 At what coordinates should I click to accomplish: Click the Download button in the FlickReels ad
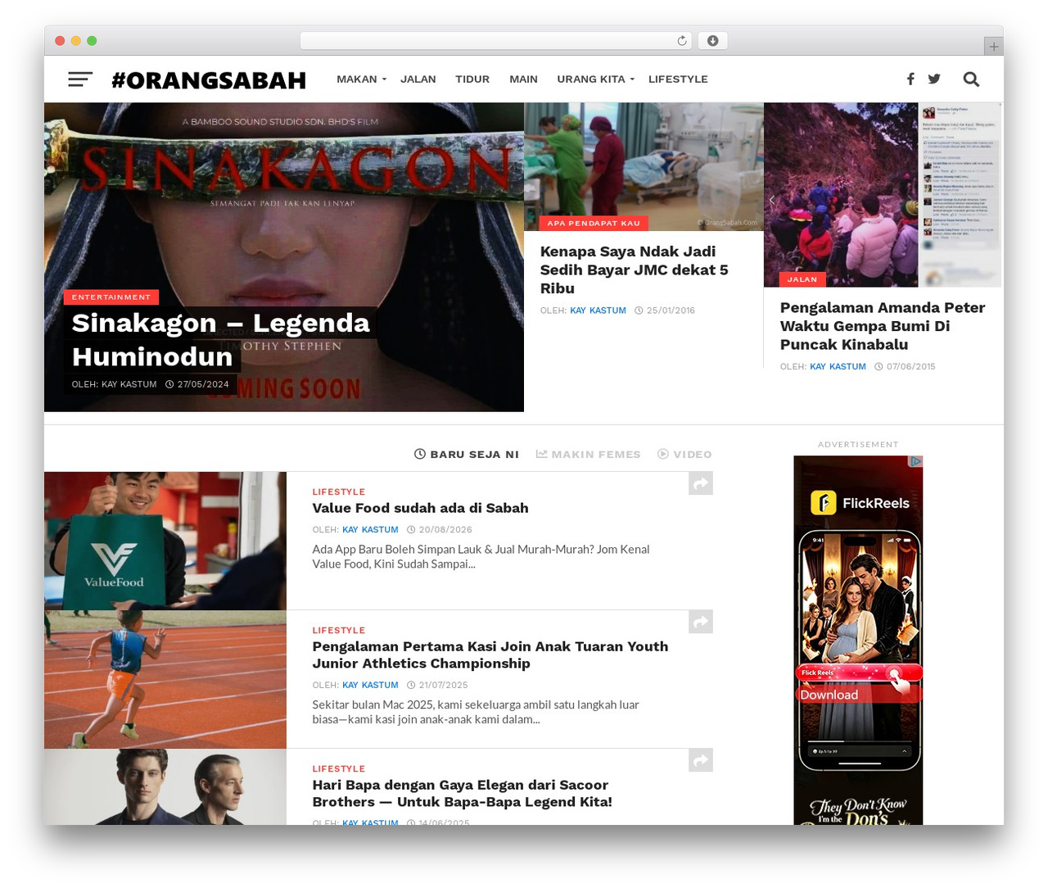point(859,695)
